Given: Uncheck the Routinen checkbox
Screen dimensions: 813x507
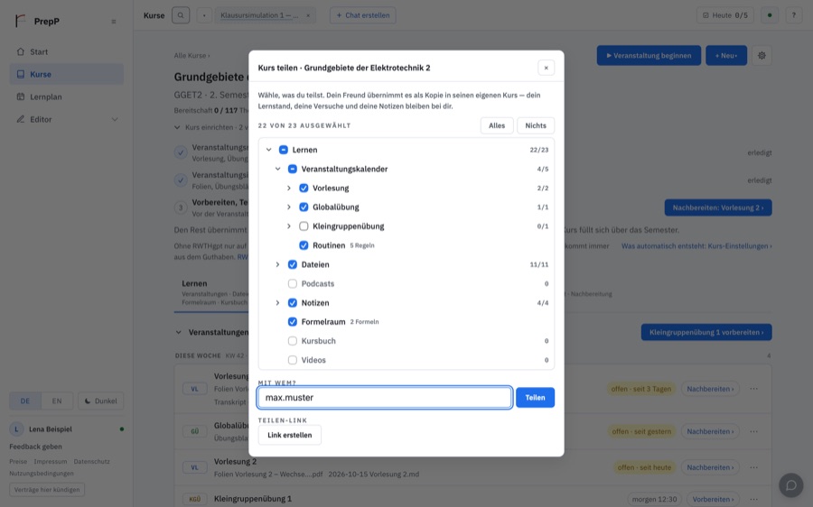Looking at the screenshot, I should (304, 245).
